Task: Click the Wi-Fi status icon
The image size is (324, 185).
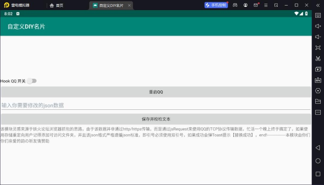Action: [296, 13]
